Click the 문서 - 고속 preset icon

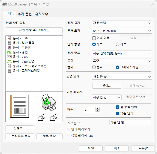pos(9,38)
